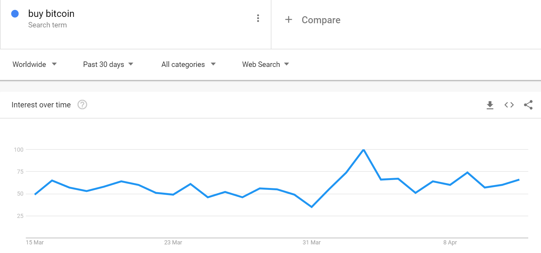The image size is (541, 253).
Task: Click the Compare text to add a term
Action: click(321, 20)
